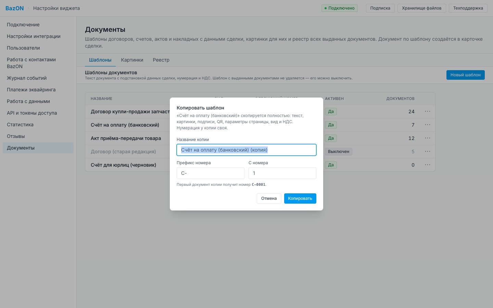Open actions menu for Счёт для юрлиц row
The image size is (493, 308).
[428, 165]
